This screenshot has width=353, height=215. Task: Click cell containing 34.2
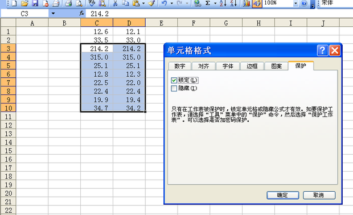[x=129, y=108]
